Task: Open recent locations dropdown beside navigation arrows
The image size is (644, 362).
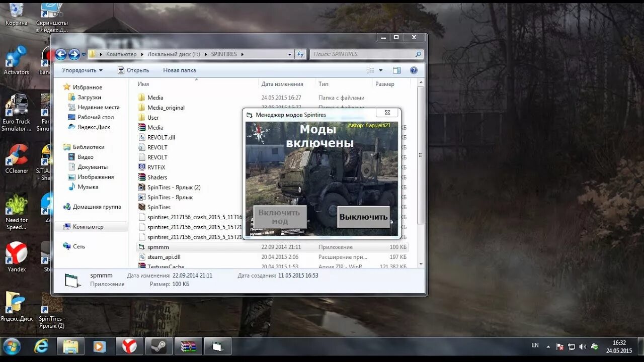Action: click(84, 55)
